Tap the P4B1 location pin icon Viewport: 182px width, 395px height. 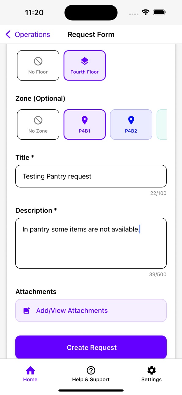pyautogui.click(x=84, y=120)
